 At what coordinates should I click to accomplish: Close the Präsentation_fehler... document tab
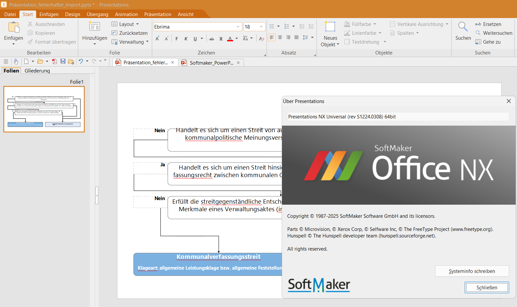[173, 62]
